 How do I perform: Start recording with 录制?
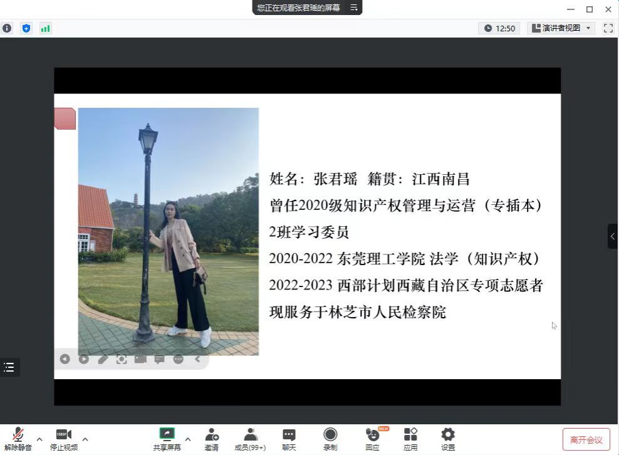tap(330, 439)
